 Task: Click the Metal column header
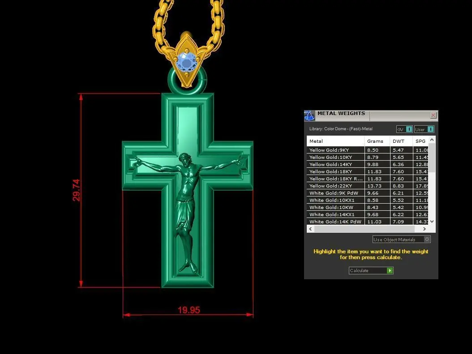335,141
